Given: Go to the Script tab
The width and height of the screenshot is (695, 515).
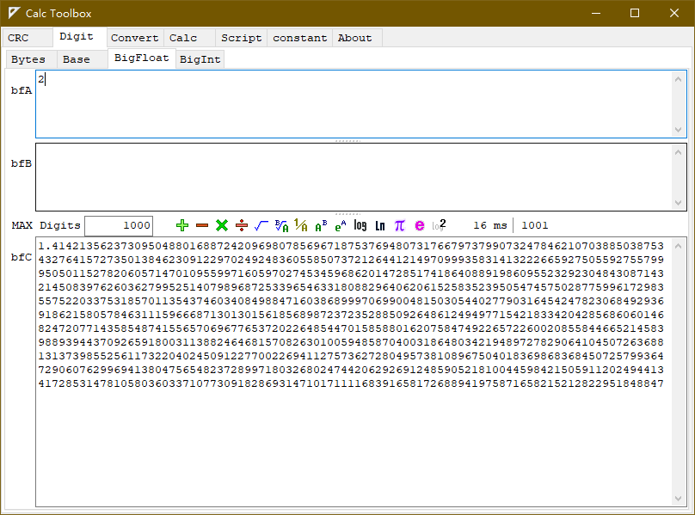Looking at the screenshot, I should [242, 38].
